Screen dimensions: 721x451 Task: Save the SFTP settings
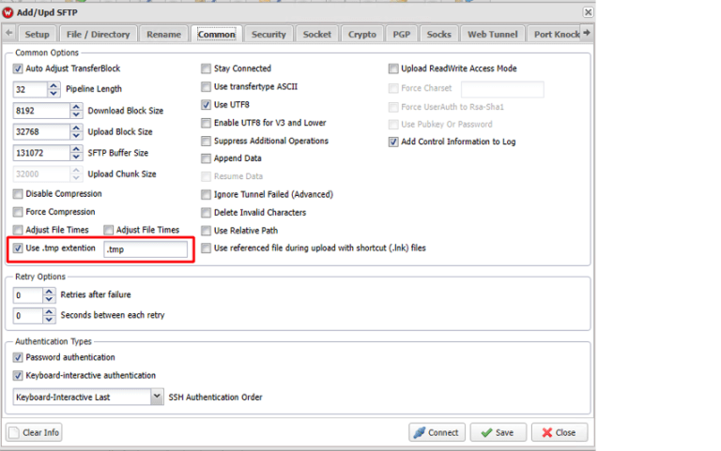[498, 432]
